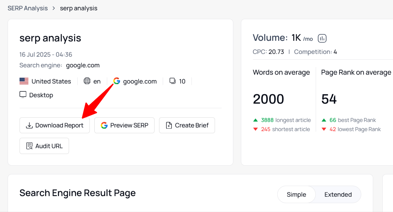Image resolution: width=393 pixels, height=212 pixels.
Task: Click the 66 best Page Rank value
Action: pos(333,120)
